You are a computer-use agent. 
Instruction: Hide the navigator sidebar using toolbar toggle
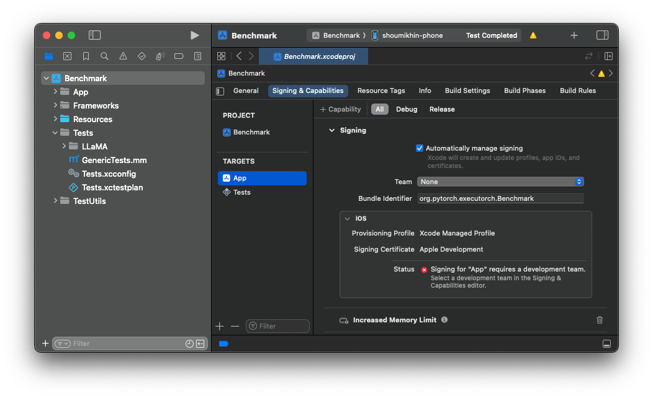coord(94,35)
